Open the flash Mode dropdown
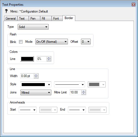 click(52, 42)
